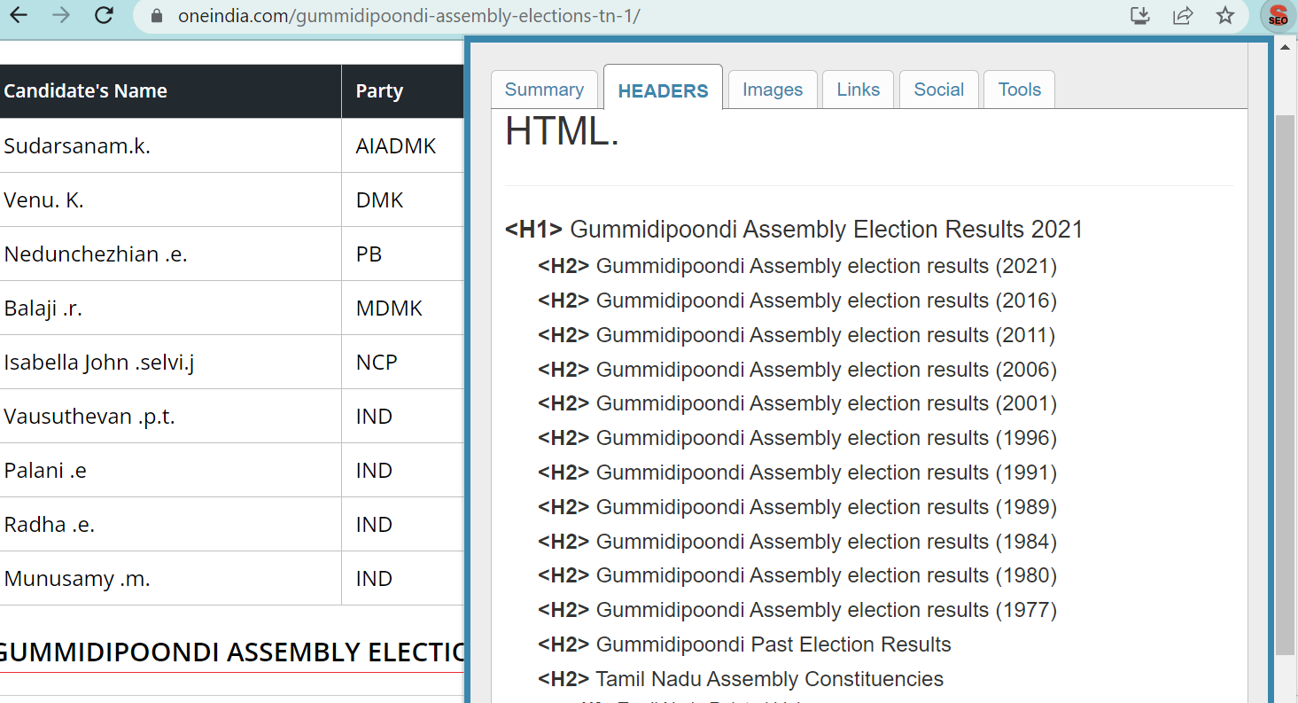The image size is (1298, 703).
Task: Select the H1 Election Results 2021 heading
Action: click(794, 230)
